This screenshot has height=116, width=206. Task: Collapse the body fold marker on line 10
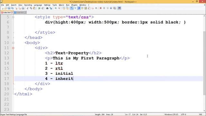tap(13, 43)
